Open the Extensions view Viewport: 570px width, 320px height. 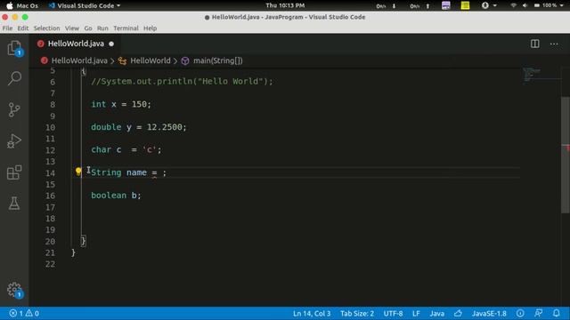[14, 172]
